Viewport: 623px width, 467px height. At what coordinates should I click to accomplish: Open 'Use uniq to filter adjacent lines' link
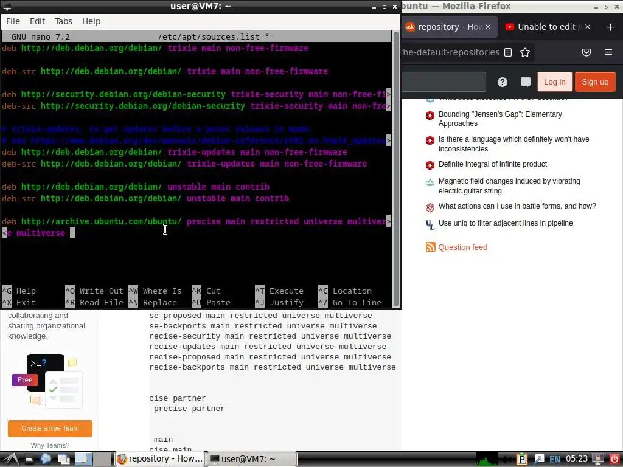tap(506, 223)
